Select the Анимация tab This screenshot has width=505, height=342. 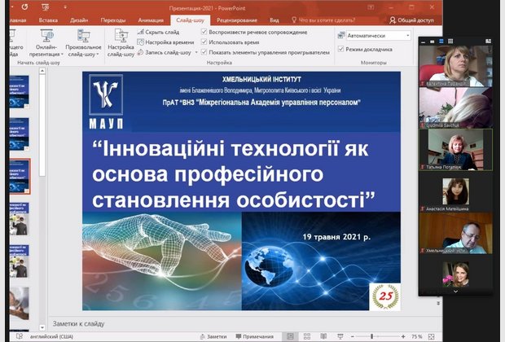pyautogui.click(x=151, y=20)
